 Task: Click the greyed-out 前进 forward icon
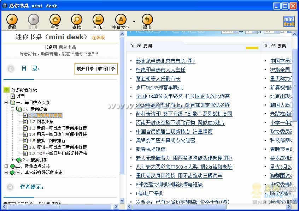point(33,19)
